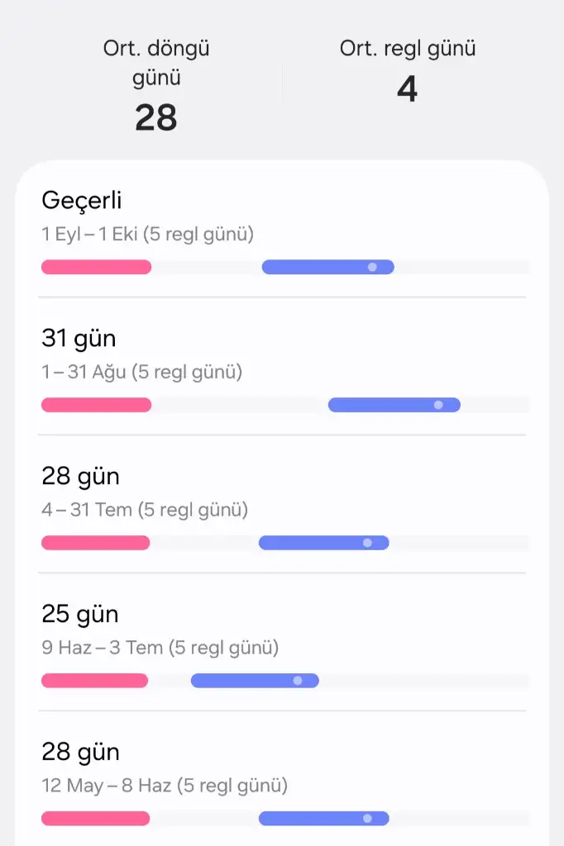Tap the average cycle day value 28
This screenshot has width=564, height=846.
tap(156, 118)
